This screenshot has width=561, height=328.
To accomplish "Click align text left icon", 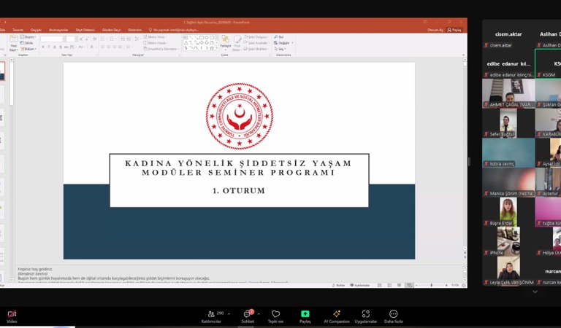I will click(x=103, y=47).
